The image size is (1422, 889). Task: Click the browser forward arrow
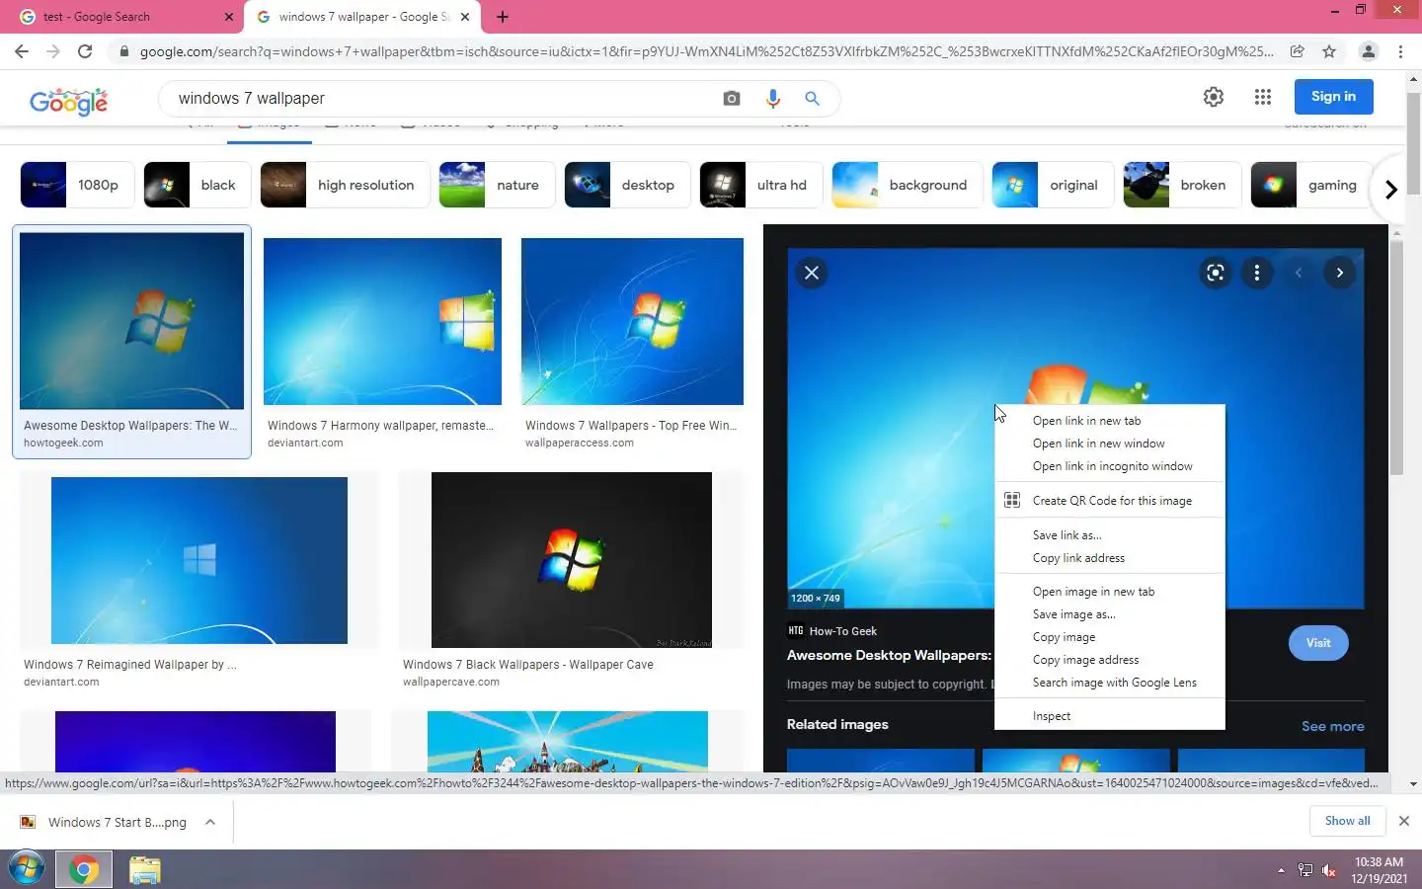click(x=53, y=51)
